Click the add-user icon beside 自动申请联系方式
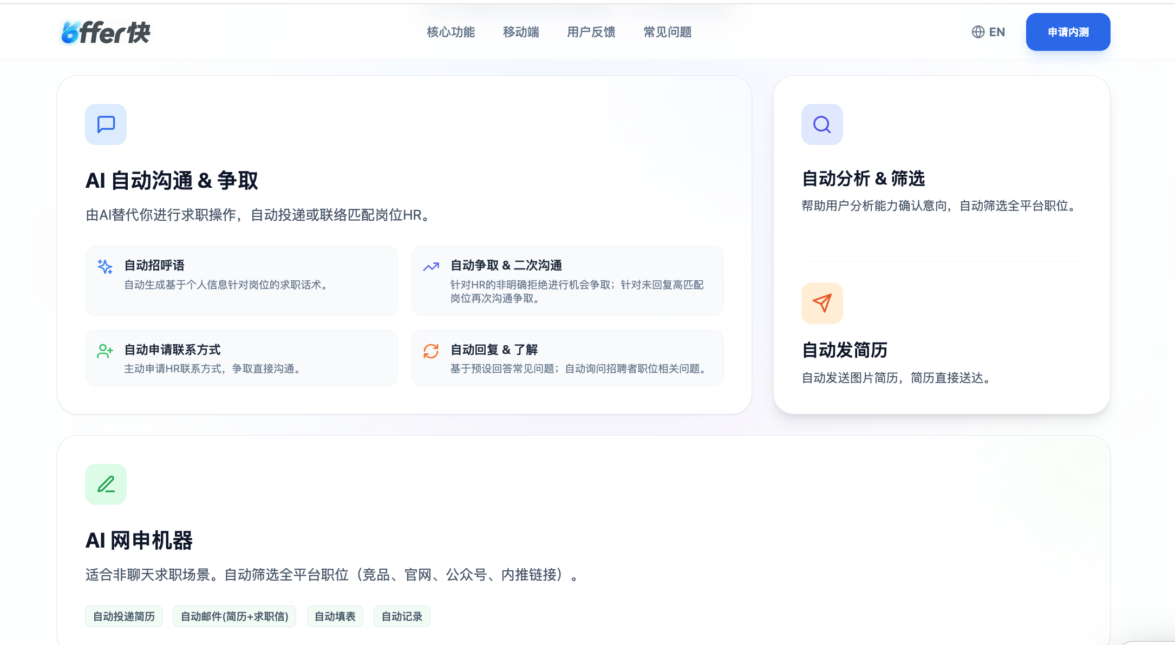 105,351
